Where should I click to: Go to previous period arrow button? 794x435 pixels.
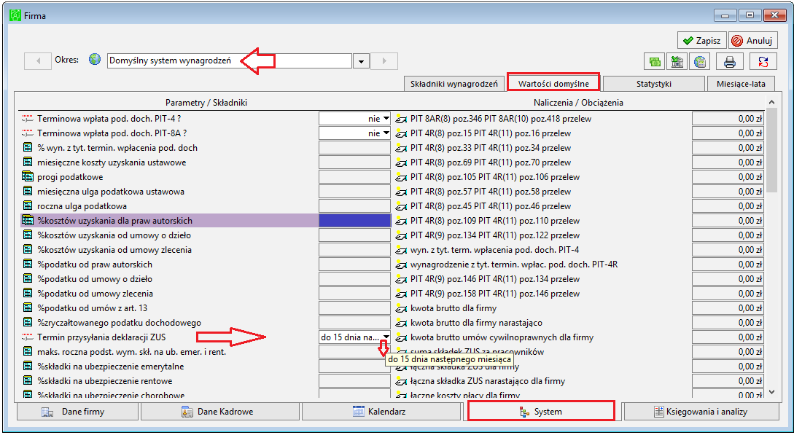click(37, 61)
